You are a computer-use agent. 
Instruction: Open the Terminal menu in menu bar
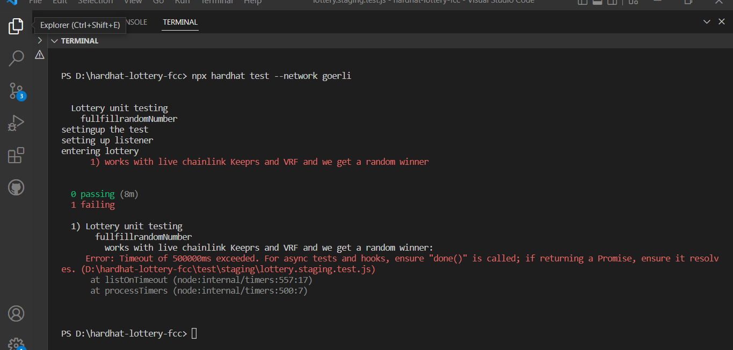pyautogui.click(x=217, y=2)
